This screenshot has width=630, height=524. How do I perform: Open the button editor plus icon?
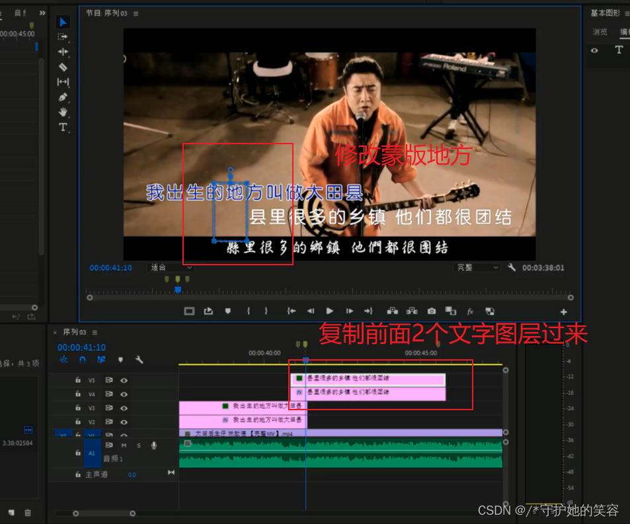[564, 312]
